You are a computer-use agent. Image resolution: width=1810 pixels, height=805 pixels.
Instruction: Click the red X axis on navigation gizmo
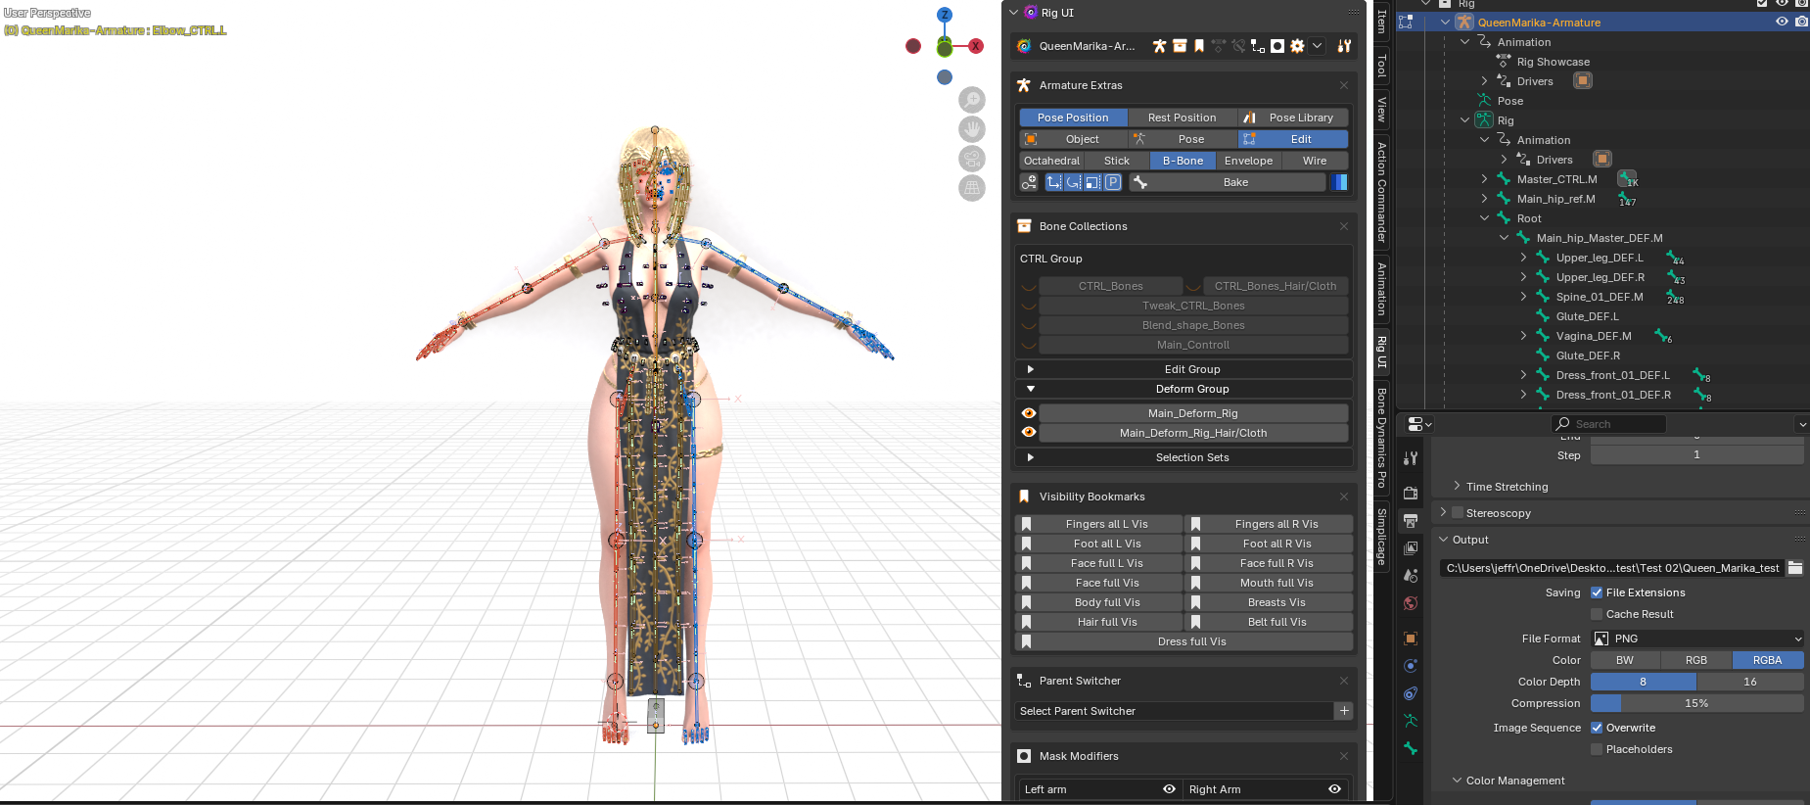[976, 46]
